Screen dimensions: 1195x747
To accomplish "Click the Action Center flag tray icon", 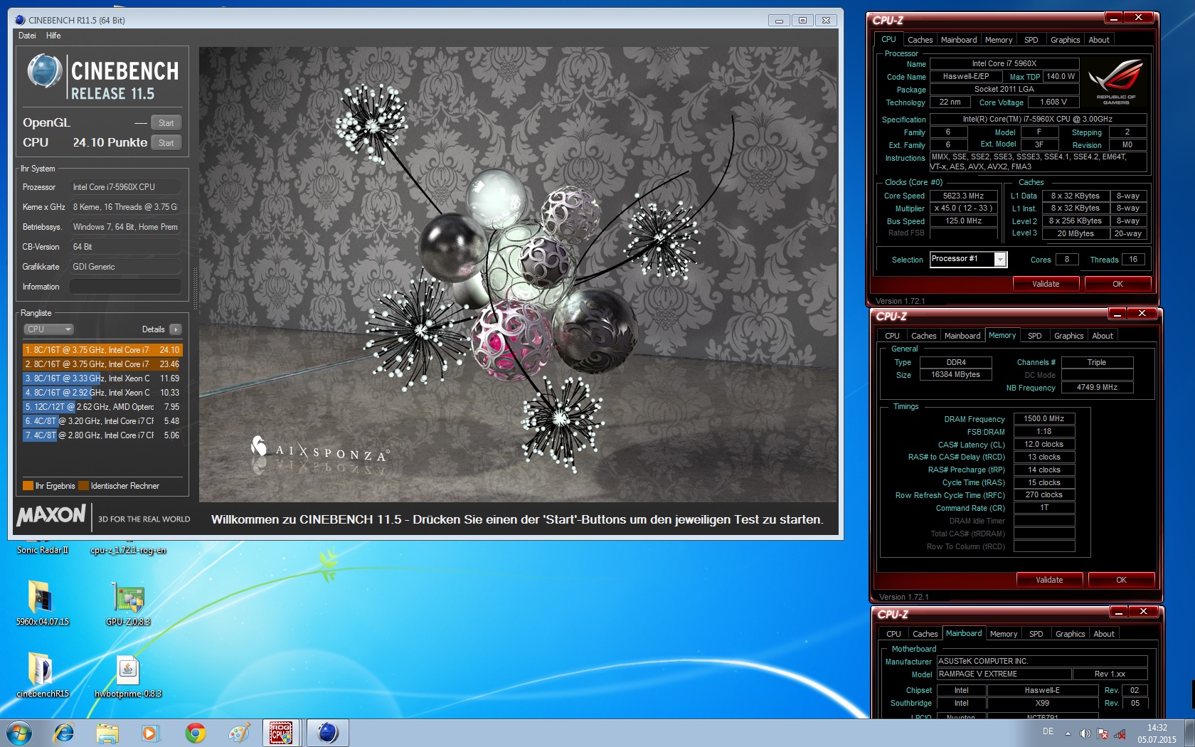I will [1103, 733].
